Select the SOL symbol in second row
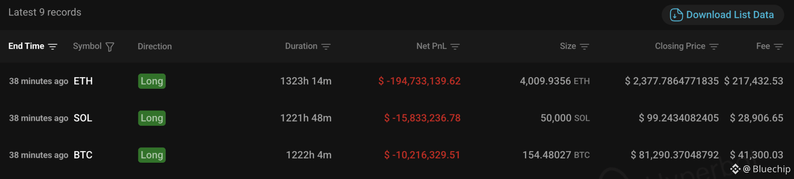 83,118
